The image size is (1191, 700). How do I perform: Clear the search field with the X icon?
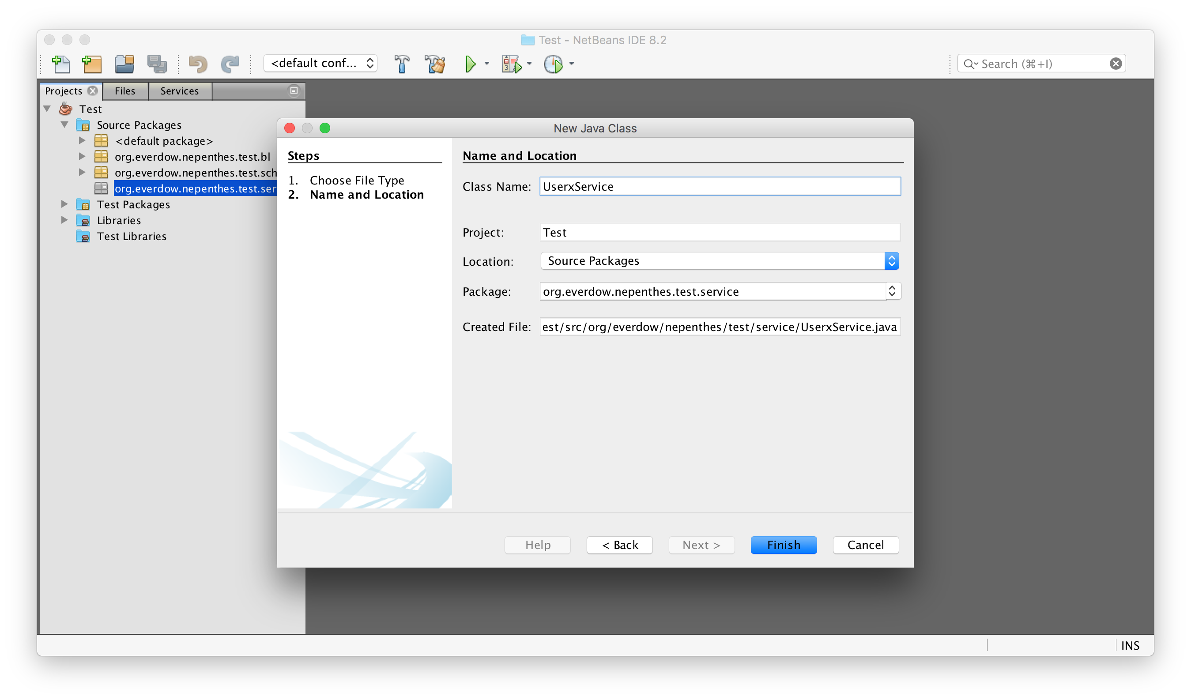point(1116,64)
